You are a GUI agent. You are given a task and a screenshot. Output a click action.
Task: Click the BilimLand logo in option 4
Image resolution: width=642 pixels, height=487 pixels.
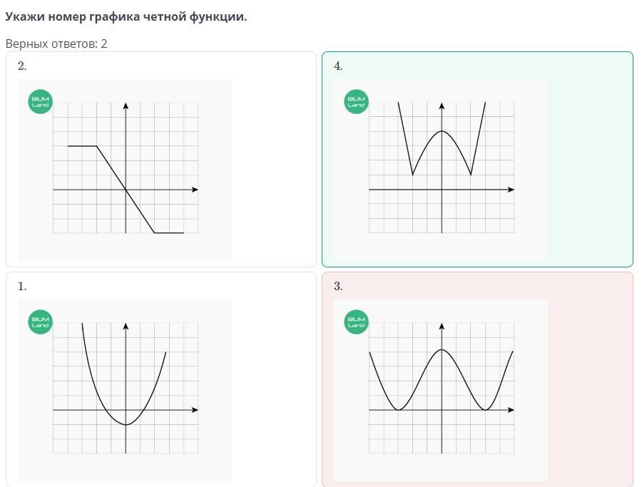356,102
